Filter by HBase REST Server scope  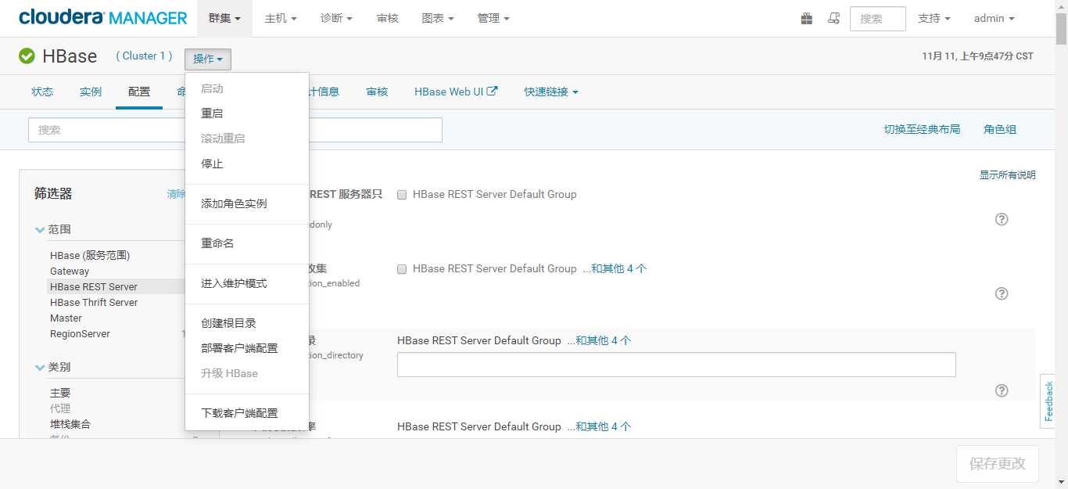(94, 286)
